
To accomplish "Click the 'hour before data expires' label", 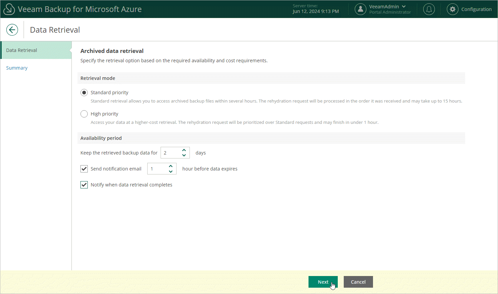I will [210, 169].
